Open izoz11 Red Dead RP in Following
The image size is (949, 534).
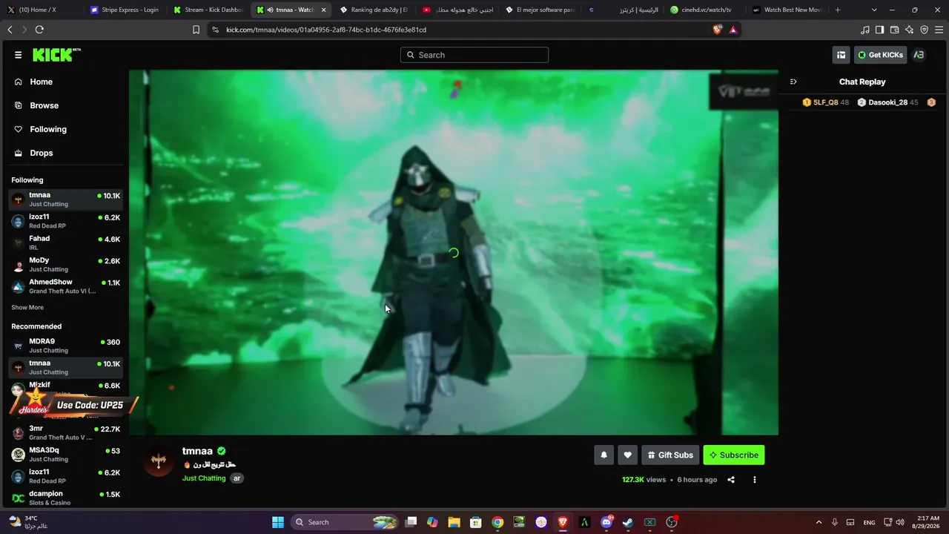coord(66,221)
